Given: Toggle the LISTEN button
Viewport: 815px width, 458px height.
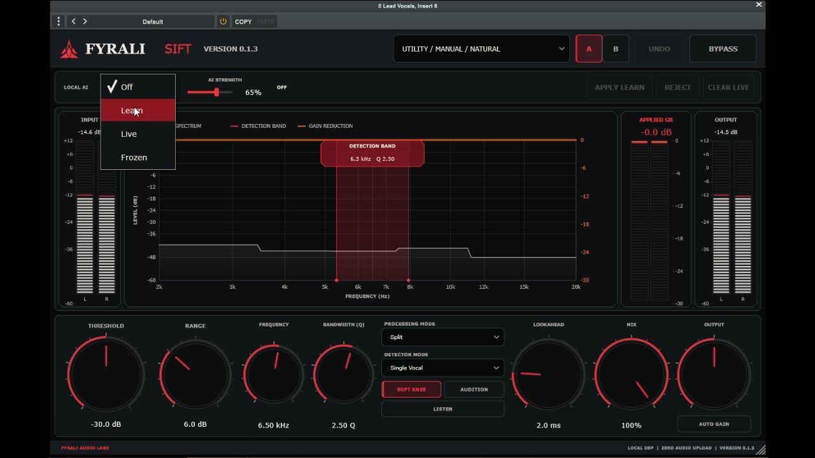Looking at the screenshot, I should point(443,409).
